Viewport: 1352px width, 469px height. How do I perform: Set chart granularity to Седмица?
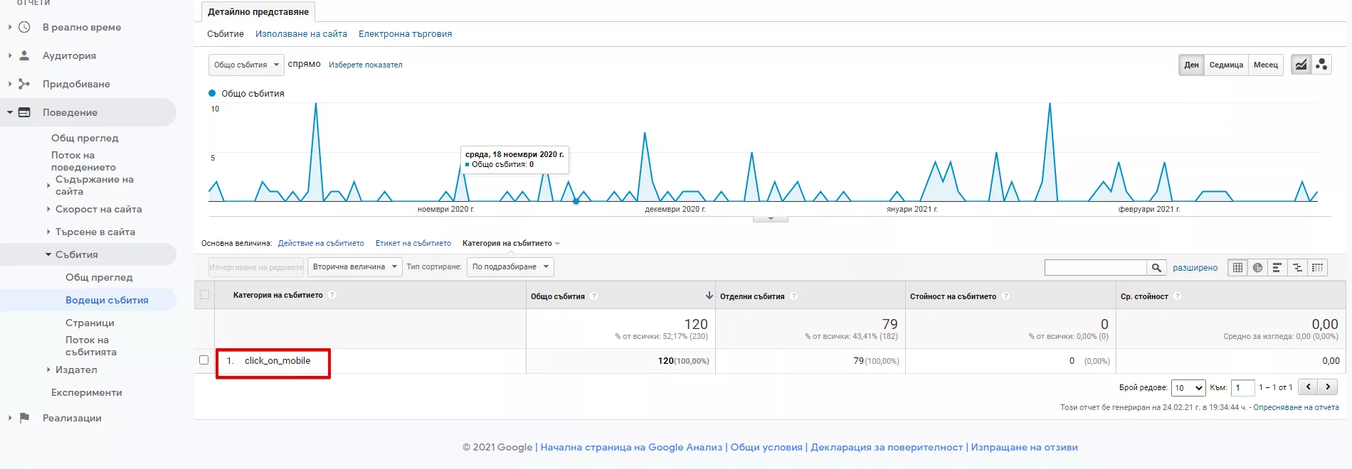coord(1226,65)
